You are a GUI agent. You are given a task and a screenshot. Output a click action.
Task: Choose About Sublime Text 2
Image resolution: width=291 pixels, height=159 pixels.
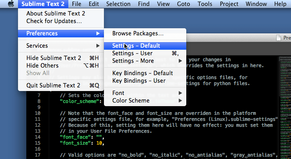(x=61, y=14)
